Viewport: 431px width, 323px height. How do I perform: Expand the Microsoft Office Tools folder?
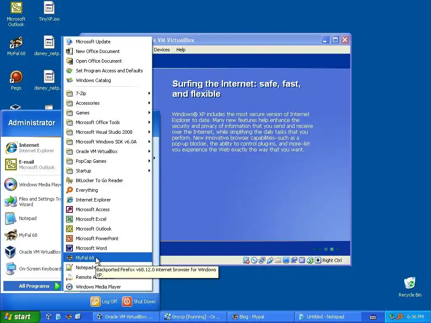click(x=108, y=122)
